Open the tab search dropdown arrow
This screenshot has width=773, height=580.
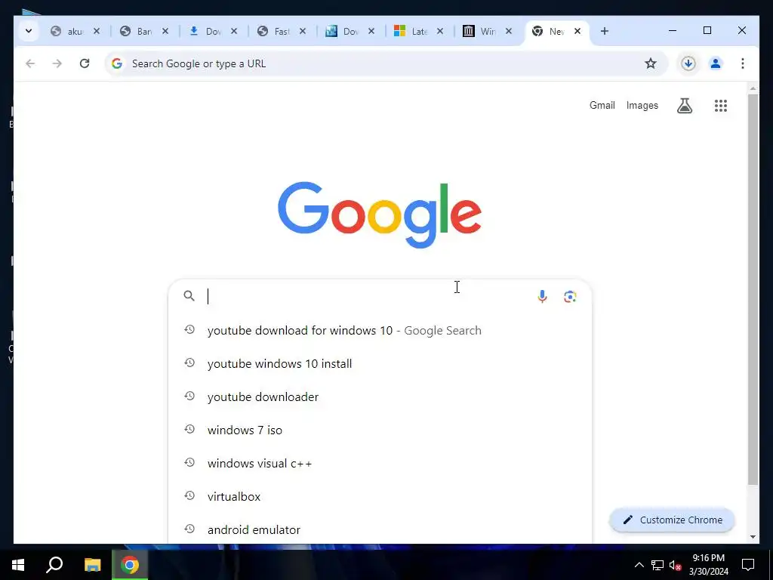click(29, 31)
